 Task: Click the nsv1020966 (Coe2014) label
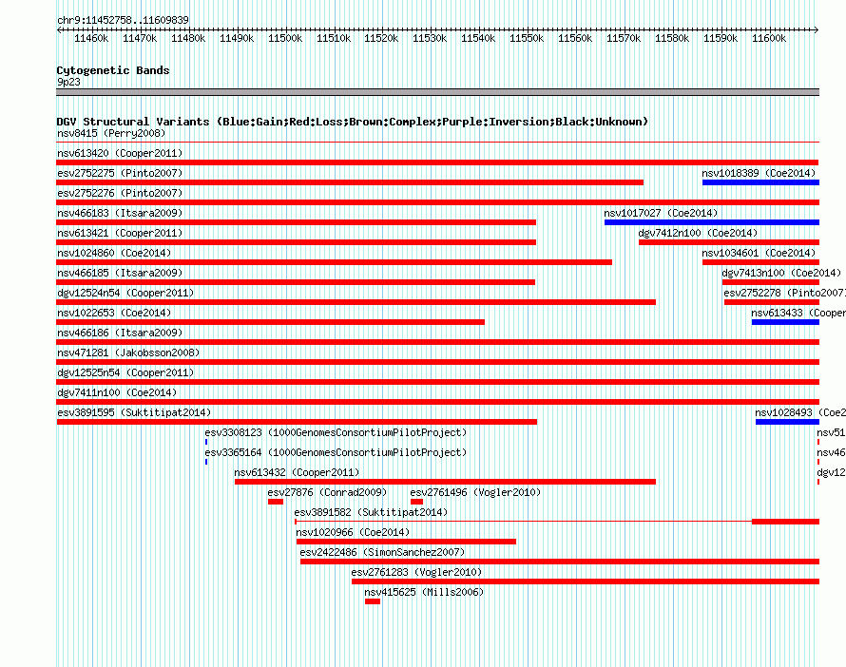[x=353, y=532]
